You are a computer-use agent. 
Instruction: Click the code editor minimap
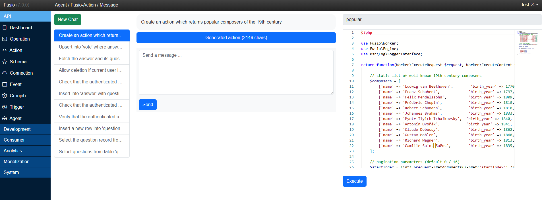point(527,43)
